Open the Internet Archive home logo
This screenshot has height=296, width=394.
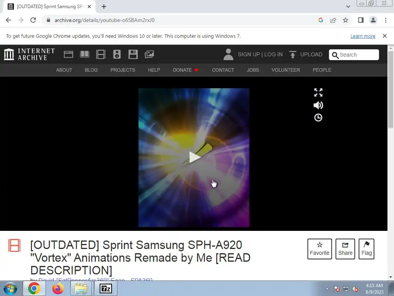pos(29,54)
